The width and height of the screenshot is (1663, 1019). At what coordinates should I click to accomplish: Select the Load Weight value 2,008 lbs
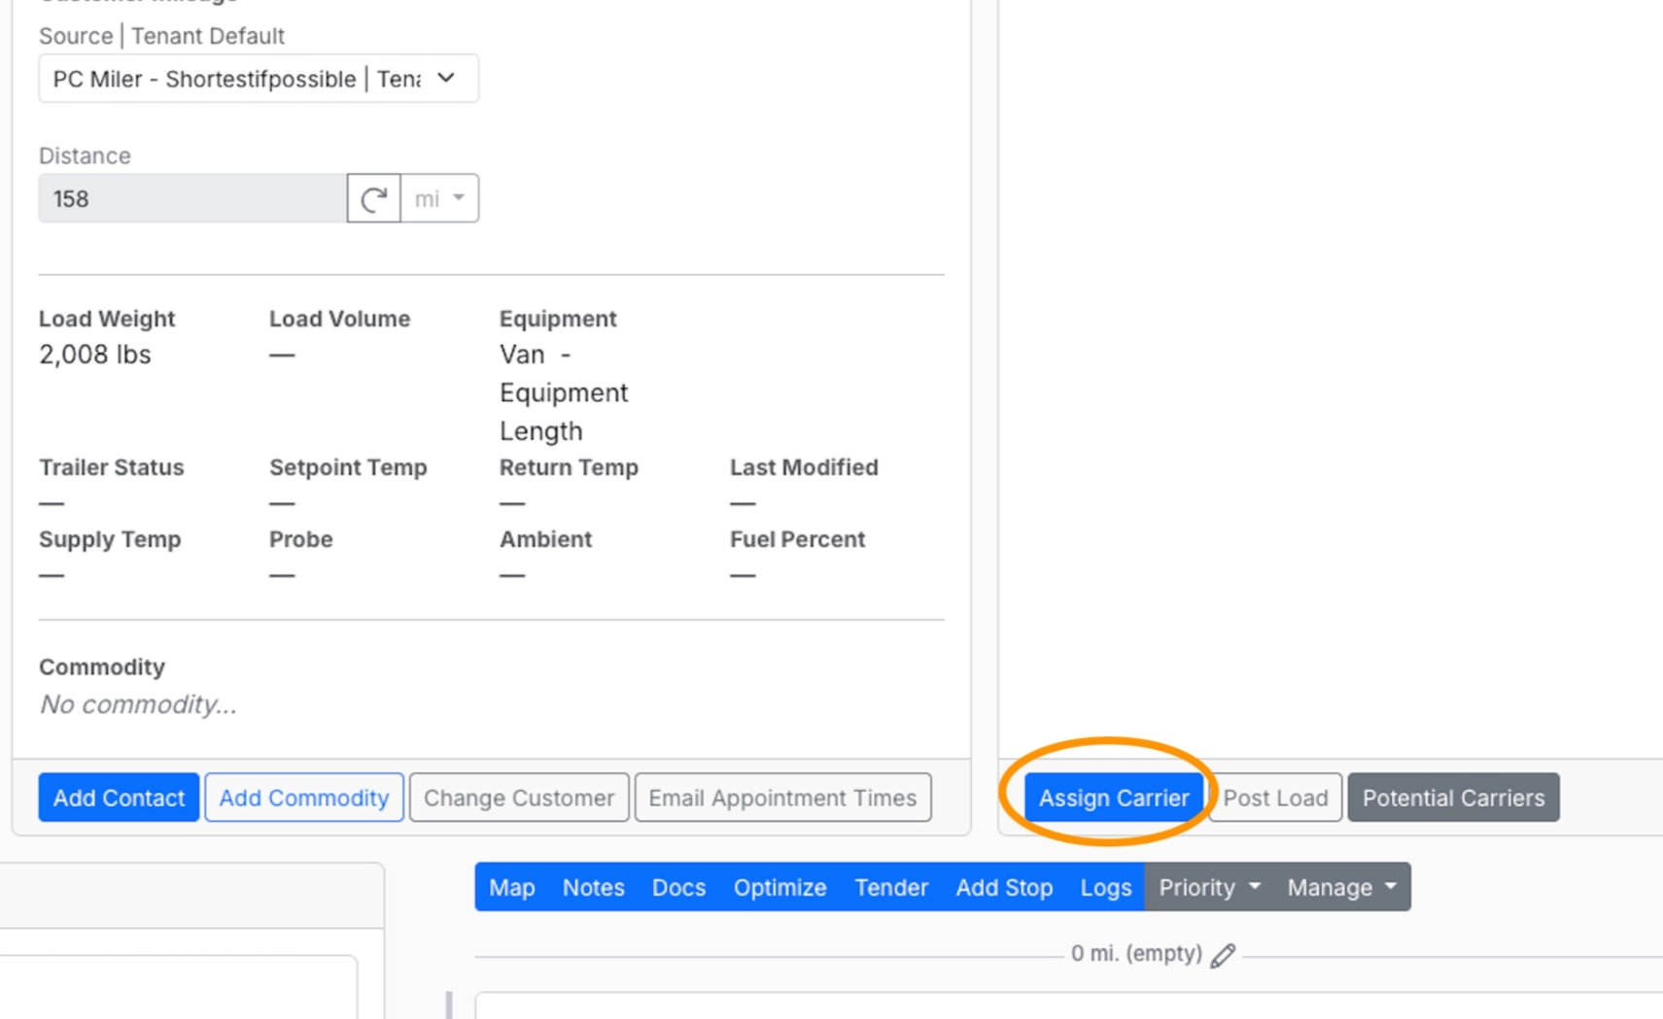tap(95, 355)
